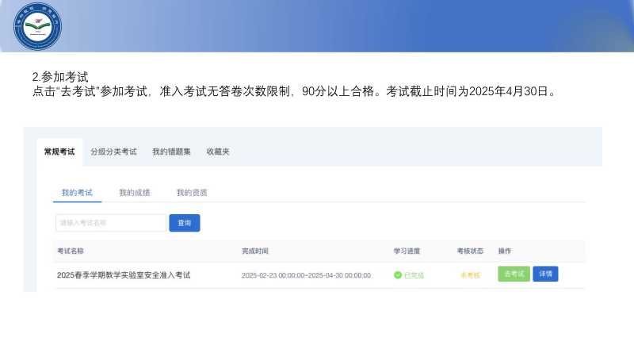The width and height of the screenshot is (634, 357).
Task: Go to the 收藏夹 tab
Action: [x=218, y=152]
